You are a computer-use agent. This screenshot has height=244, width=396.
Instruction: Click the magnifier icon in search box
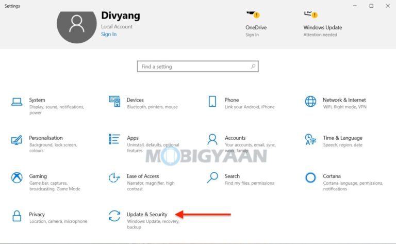(253, 67)
